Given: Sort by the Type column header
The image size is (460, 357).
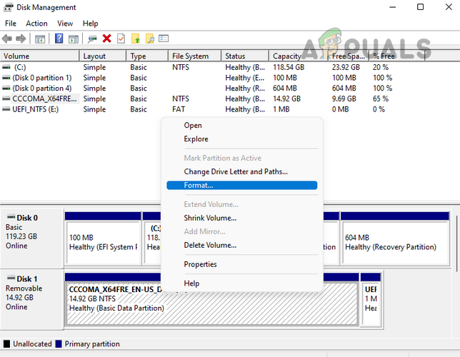Looking at the screenshot, I should [x=148, y=56].
